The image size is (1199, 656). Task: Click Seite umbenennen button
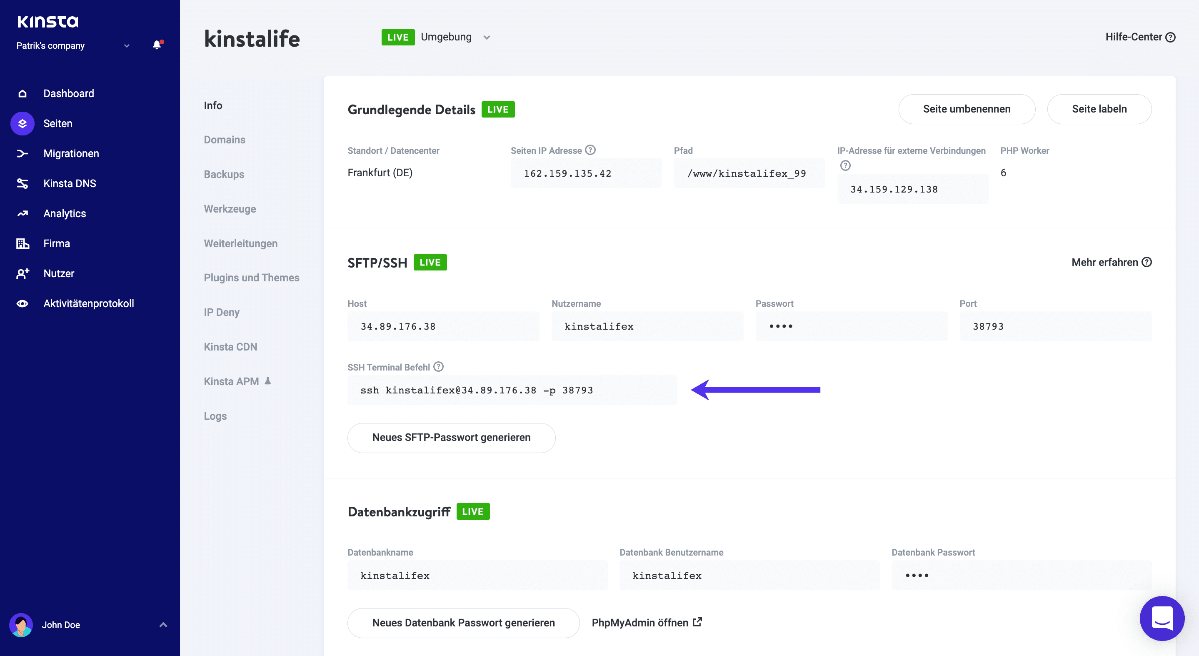967,110
